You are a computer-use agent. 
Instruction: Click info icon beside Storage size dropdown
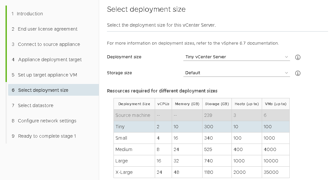[x=298, y=73]
